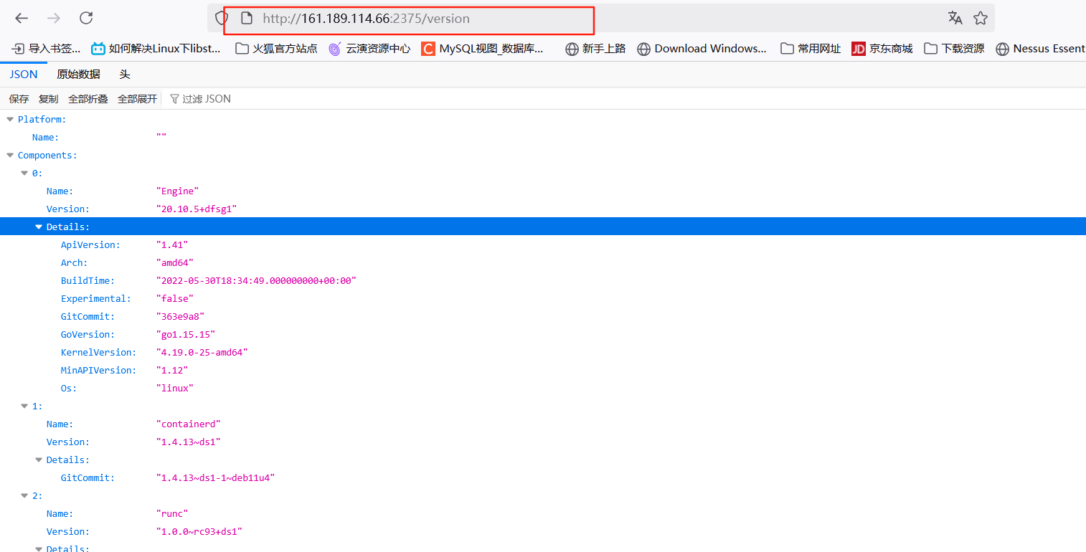Viewport: 1086px width, 552px height.
Task: Click the browser forward arrow
Action: [53, 19]
